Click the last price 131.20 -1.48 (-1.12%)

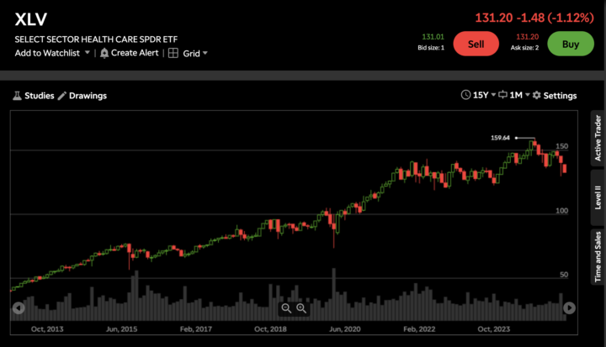click(x=534, y=18)
